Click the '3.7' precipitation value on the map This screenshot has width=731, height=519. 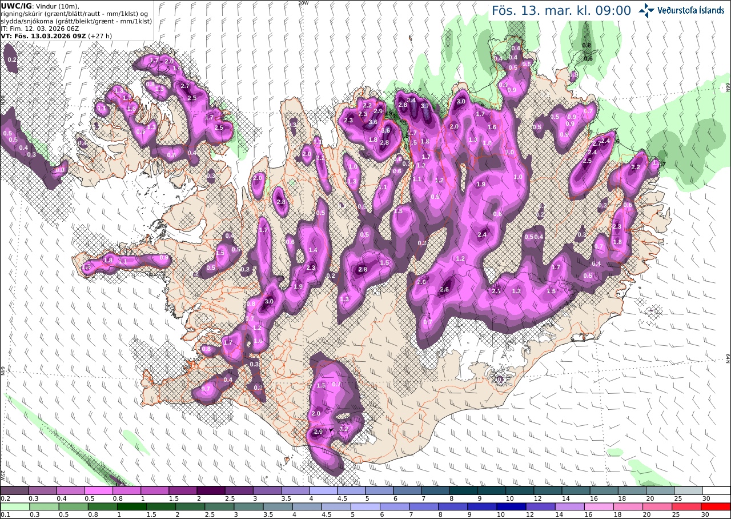click(425, 106)
